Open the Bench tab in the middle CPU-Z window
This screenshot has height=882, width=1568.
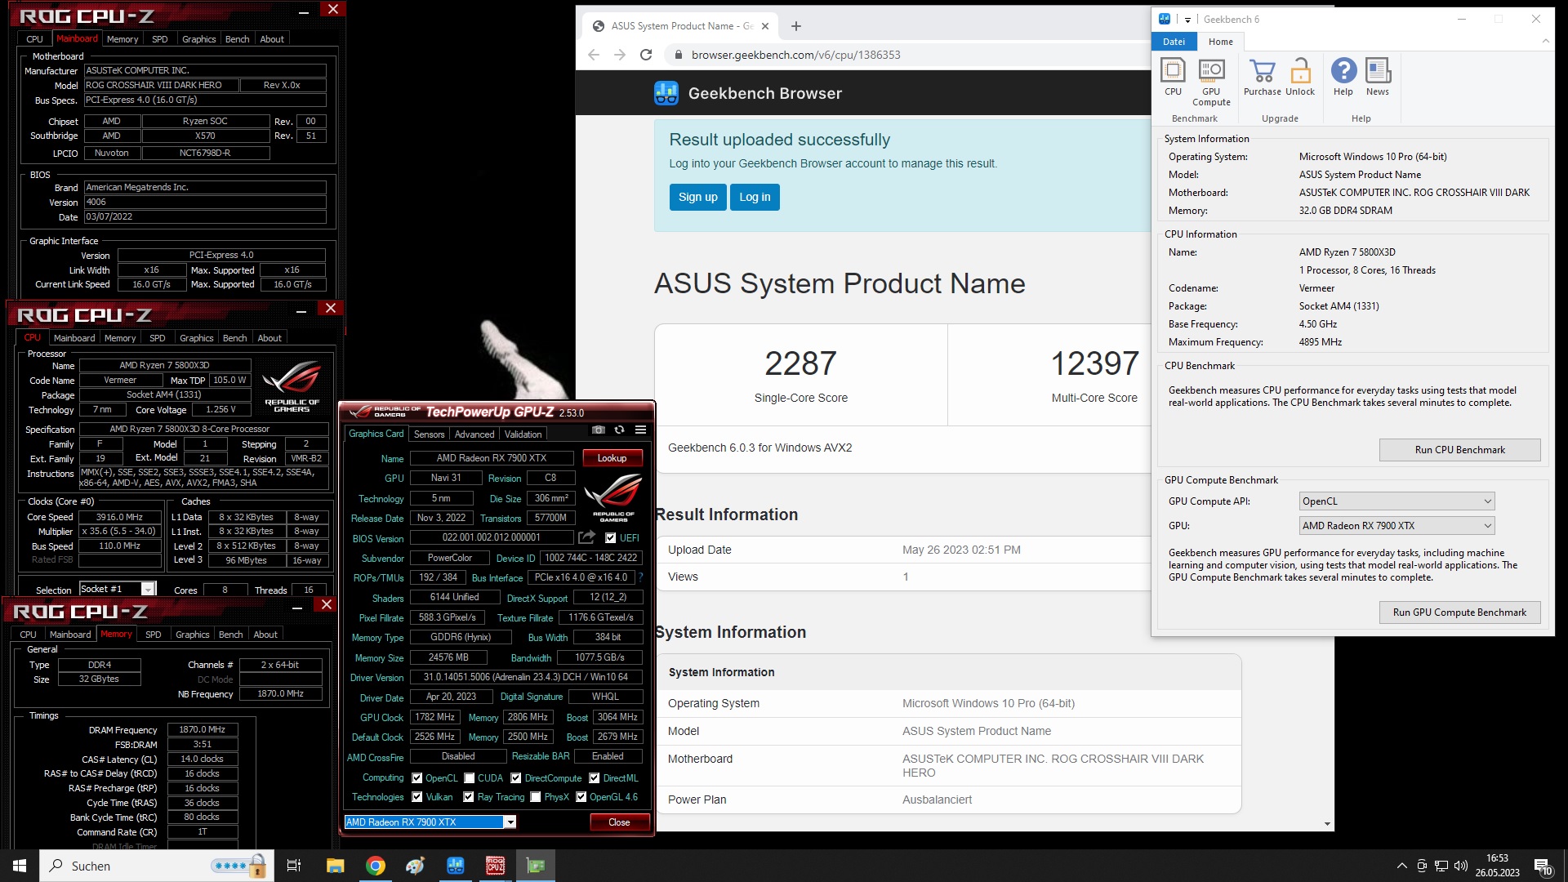point(234,338)
